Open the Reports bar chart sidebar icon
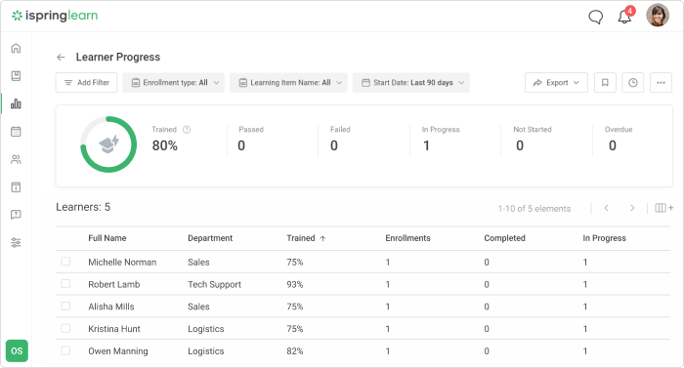684x368 pixels. 16,103
